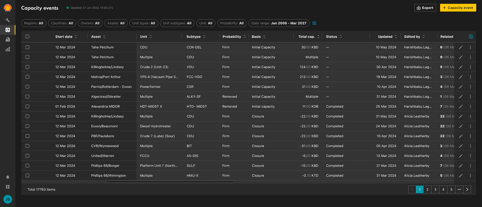Click the Export button

pos(425,8)
